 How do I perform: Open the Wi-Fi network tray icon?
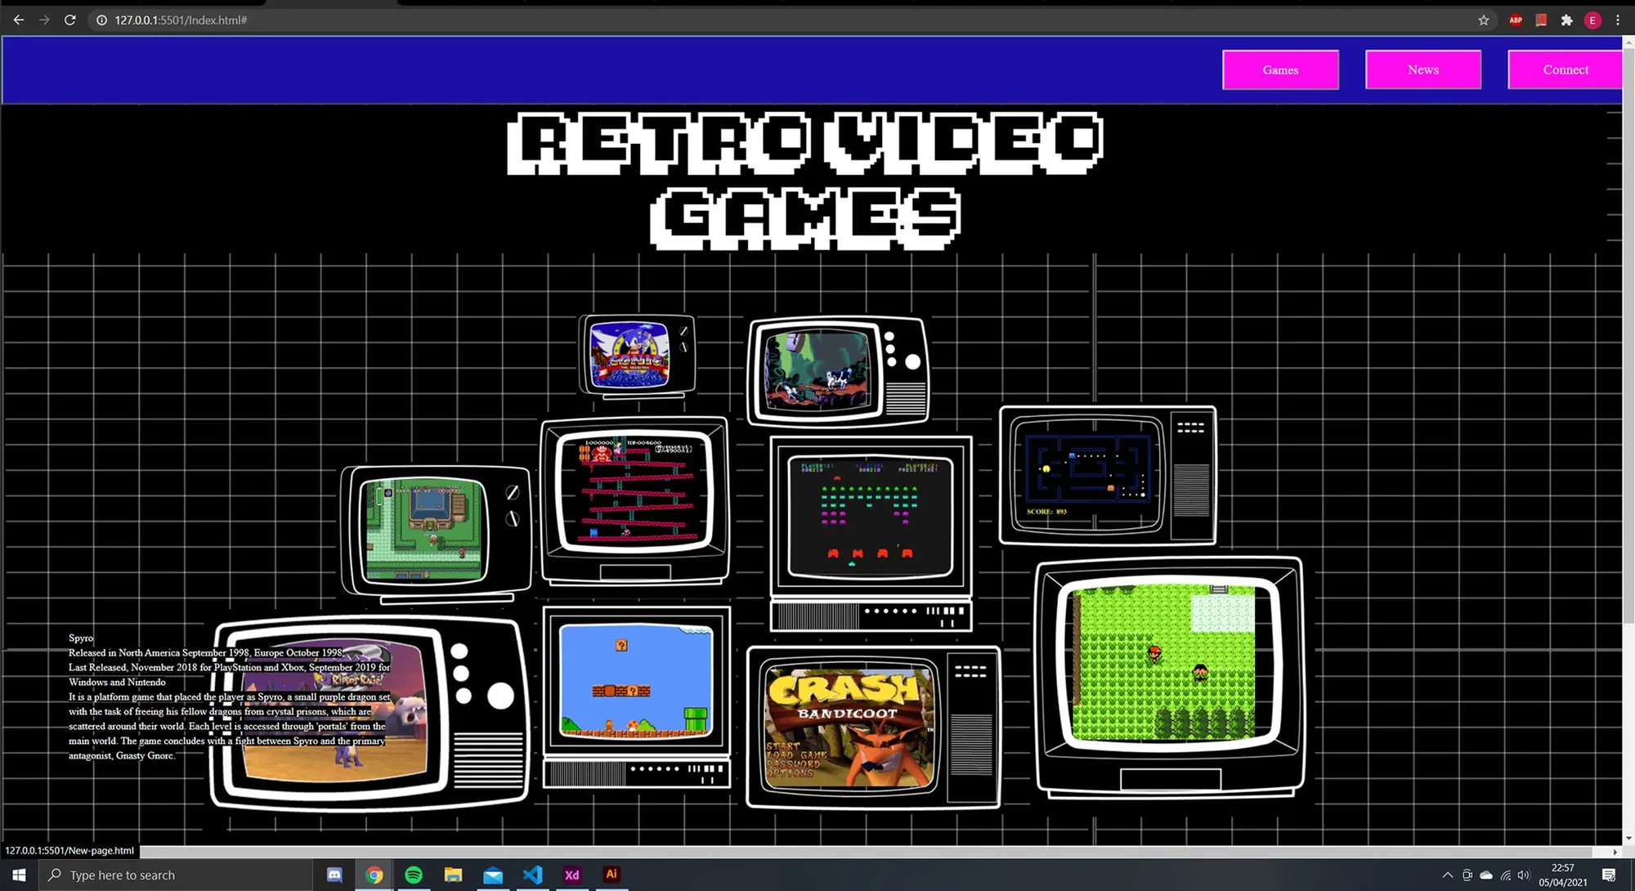coord(1505,875)
